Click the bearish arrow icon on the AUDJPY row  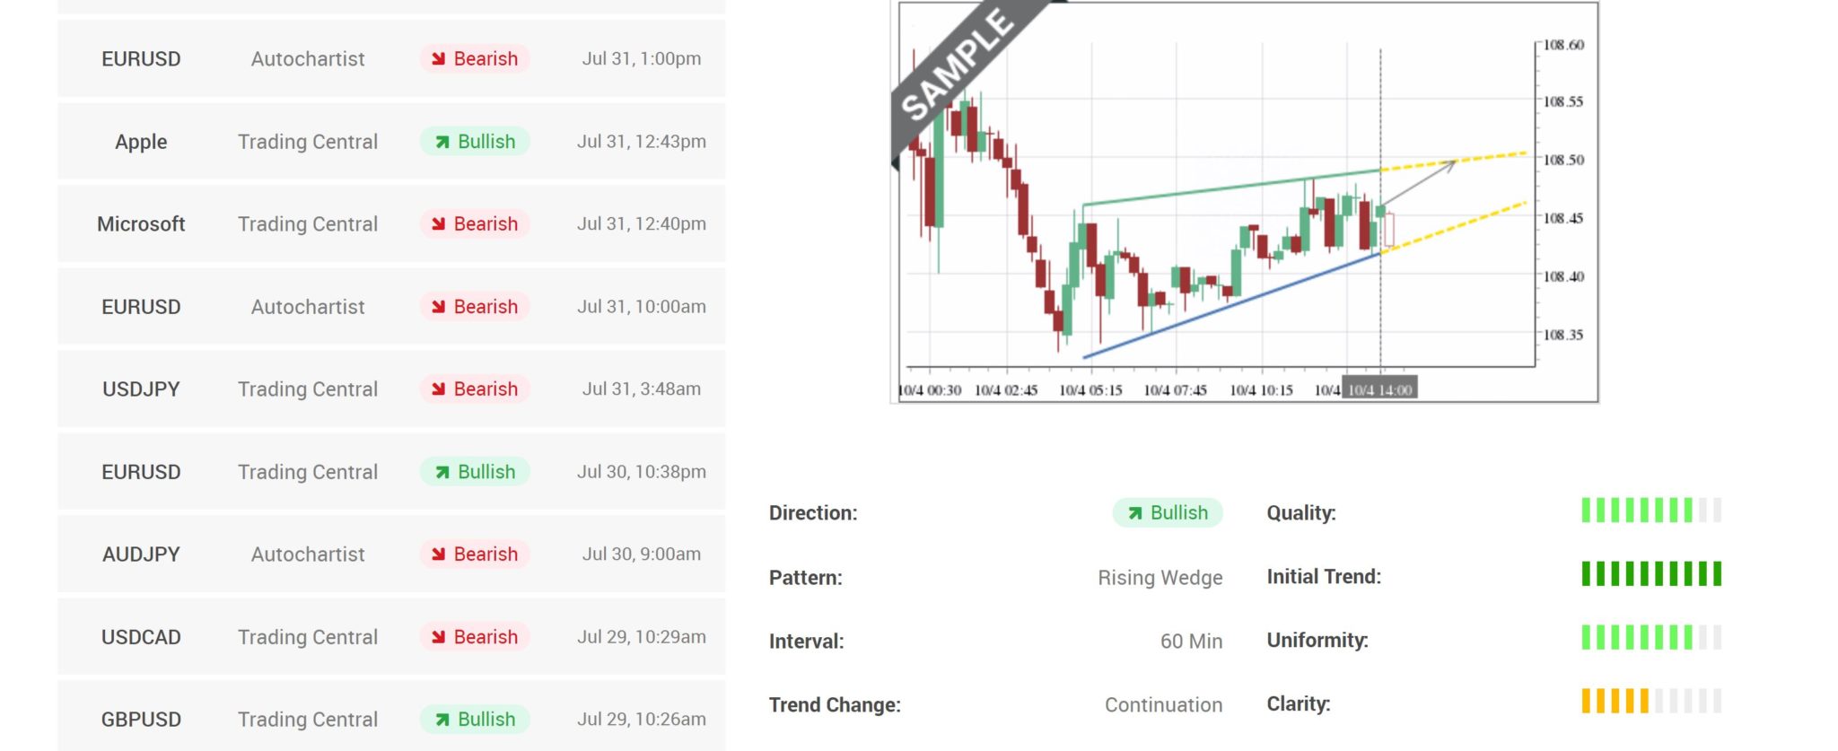click(x=437, y=554)
